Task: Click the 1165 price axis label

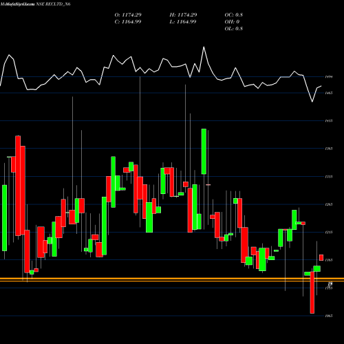Action: [x=329, y=260]
